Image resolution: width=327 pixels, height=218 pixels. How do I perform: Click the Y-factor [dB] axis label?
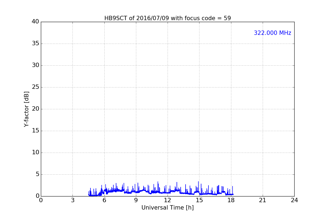click(x=26, y=109)
